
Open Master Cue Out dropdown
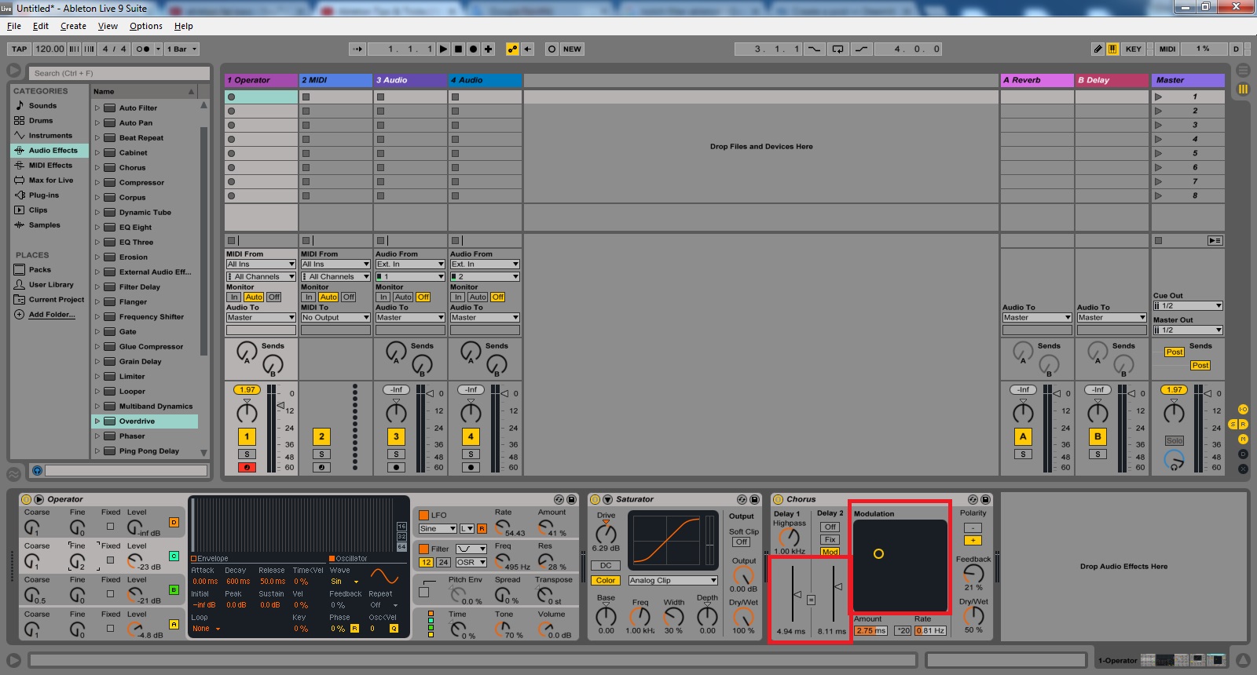tap(1188, 305)
